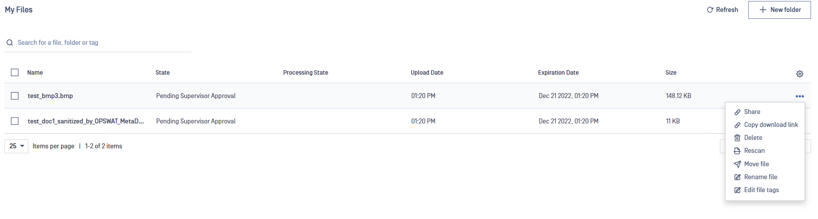Click three-dot actions icon for test_bmp3.bmp
818x219 pixels.
point(800,96)
